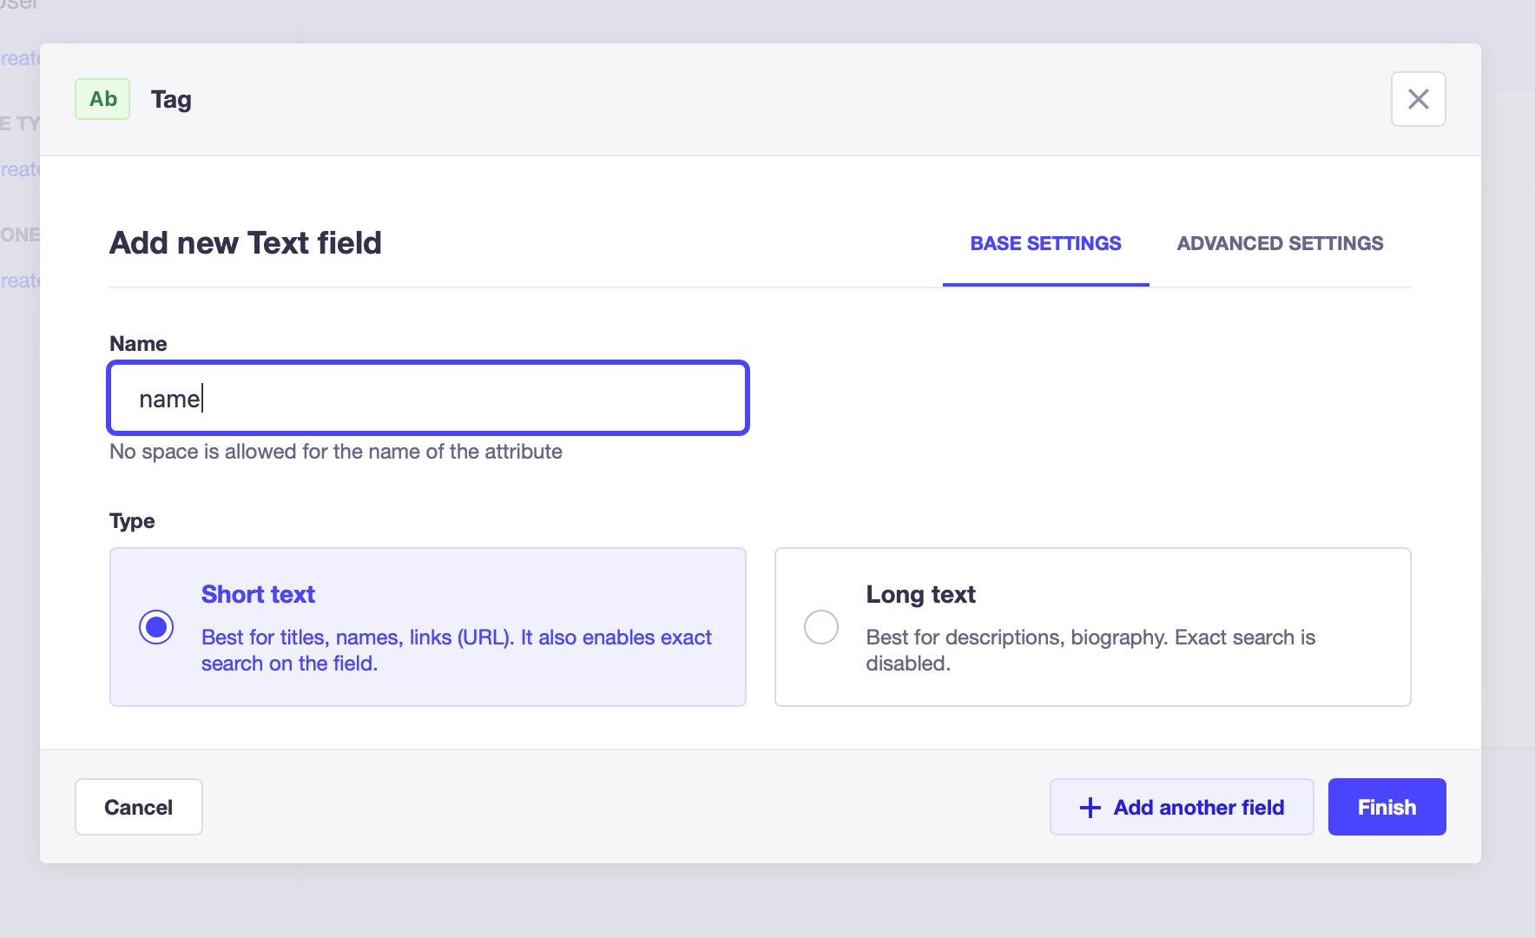This screenshot has height=938, width=1535.
Task: Click the Cancel button
Action: click(139, 807)
